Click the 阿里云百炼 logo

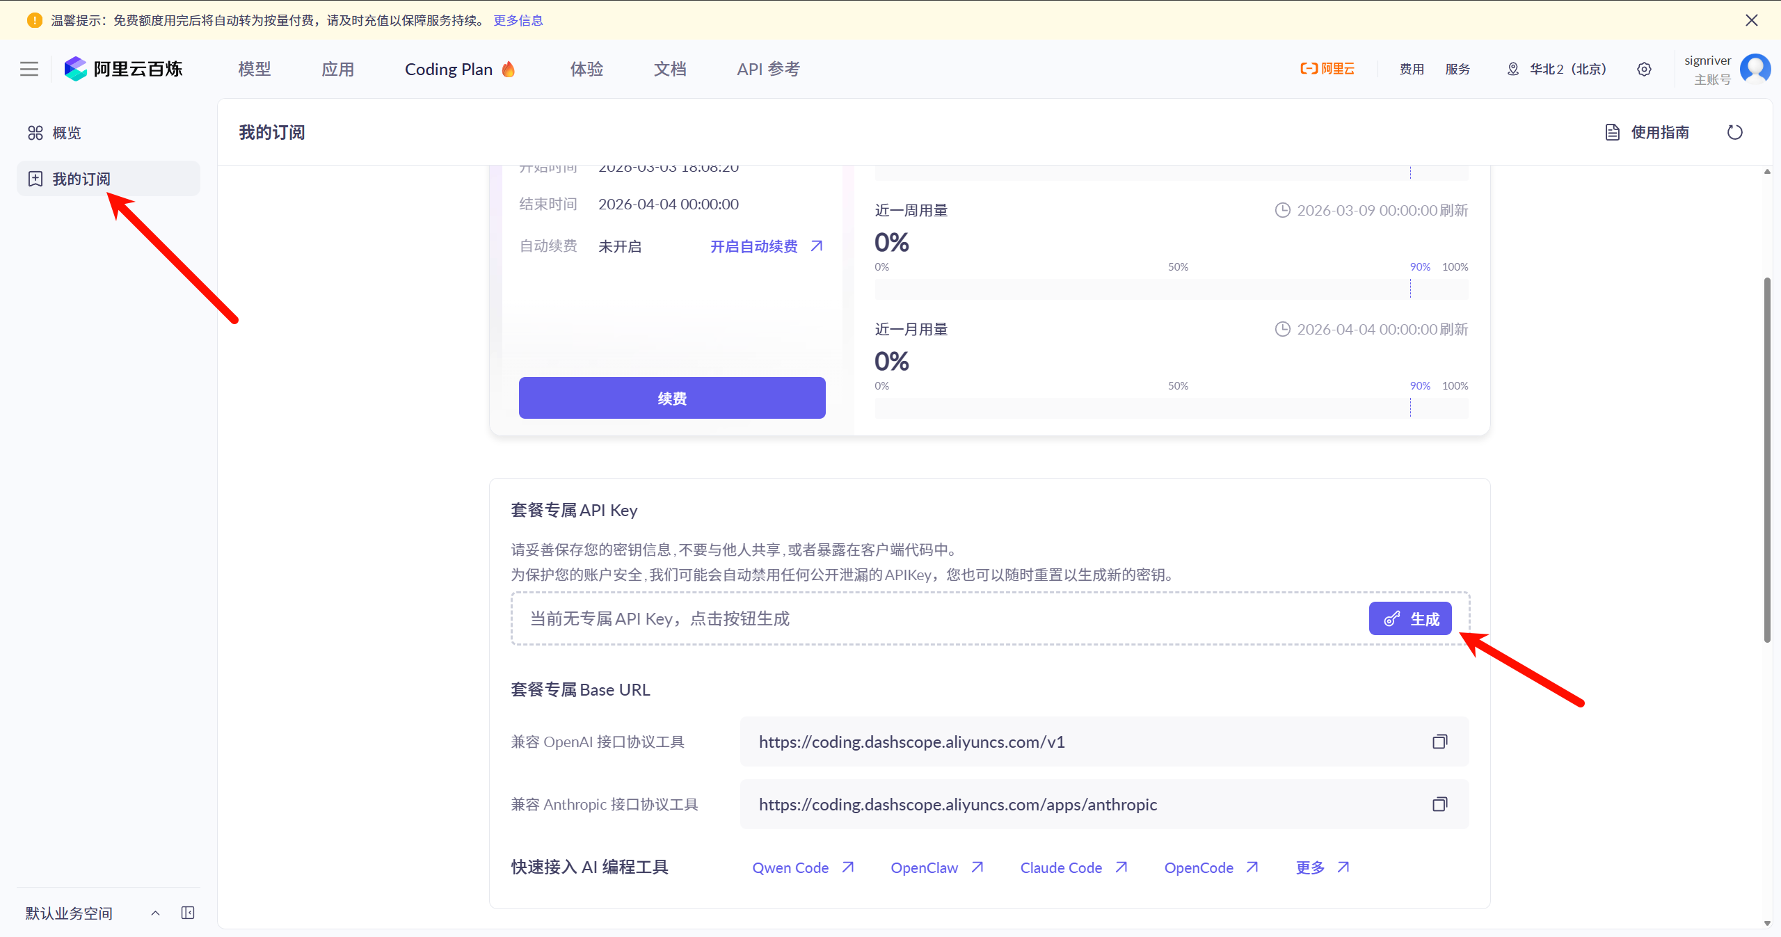(123, 69)
